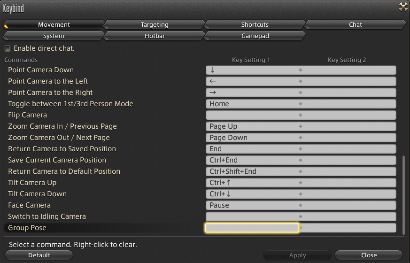Select the Flip Camera command
This screenshot has height=263, width=410.
pos(27,115)
